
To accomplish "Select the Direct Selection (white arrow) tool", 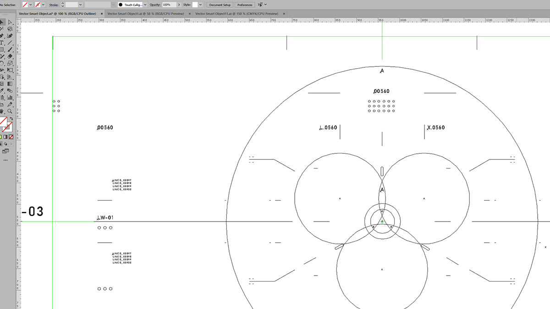I will click(x=10, y=22).
